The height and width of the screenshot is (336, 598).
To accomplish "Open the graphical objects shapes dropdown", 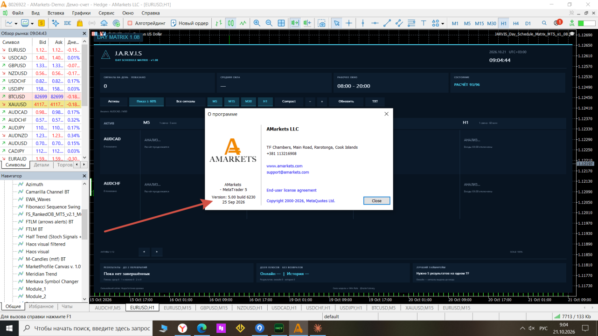I will (442, 23).
